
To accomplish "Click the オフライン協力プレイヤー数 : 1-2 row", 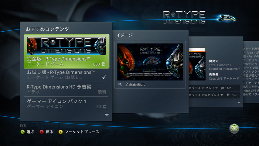I will coord(214,95).
